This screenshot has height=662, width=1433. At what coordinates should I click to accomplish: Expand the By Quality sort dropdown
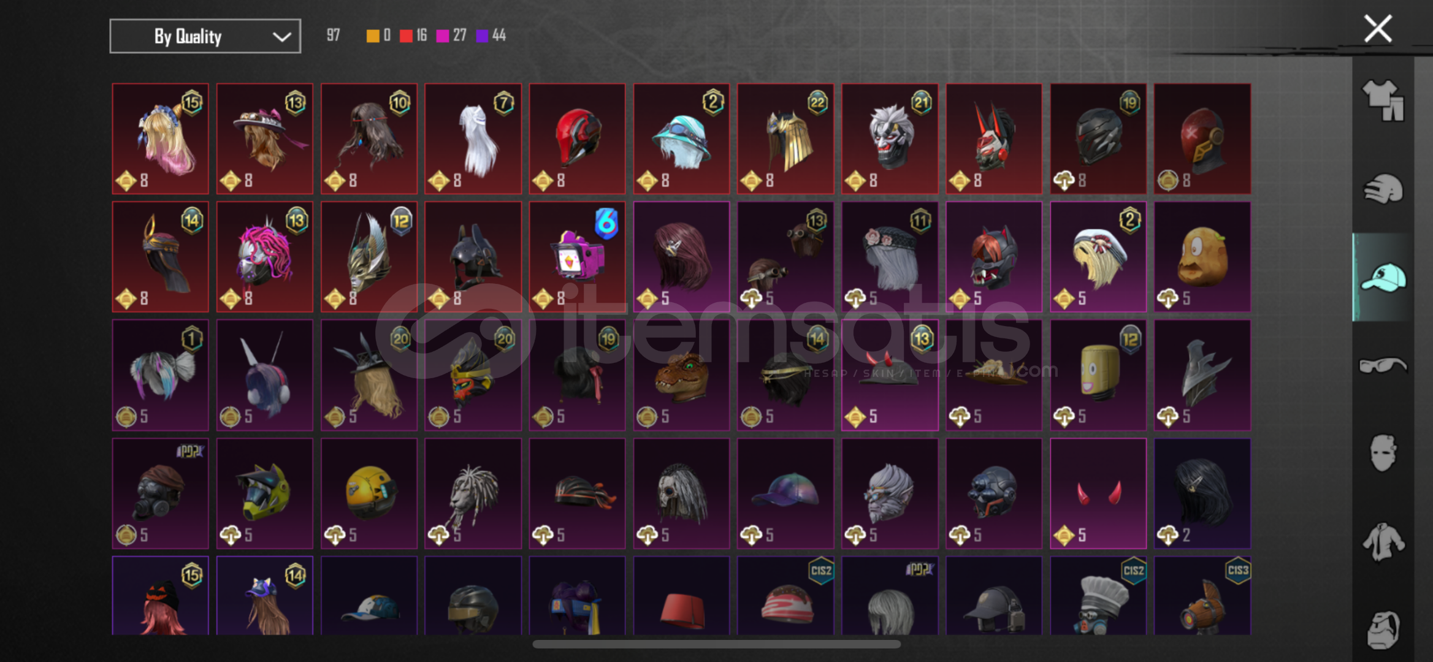[x=205, y=36]
